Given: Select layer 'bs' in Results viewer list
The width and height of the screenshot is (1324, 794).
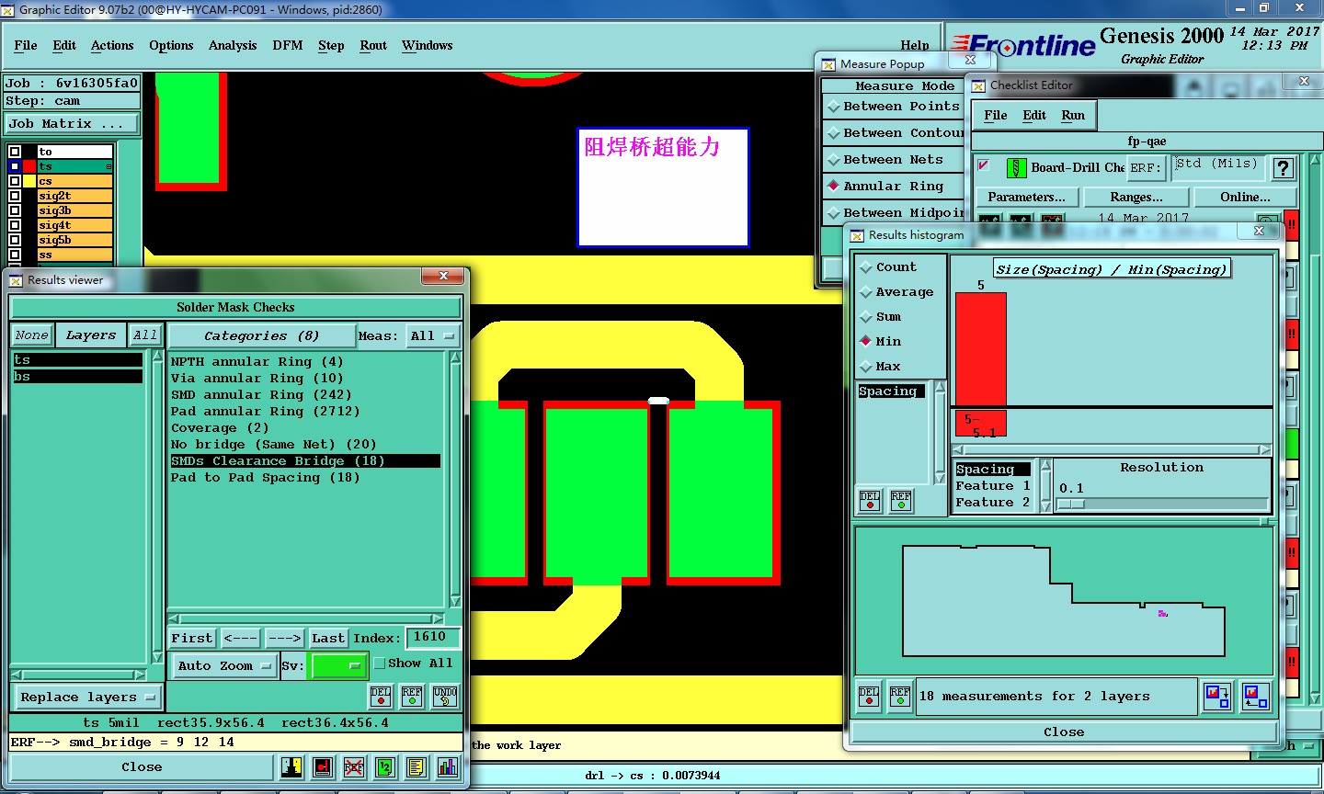Looking at the screenshot, I should tap(77, 377).
